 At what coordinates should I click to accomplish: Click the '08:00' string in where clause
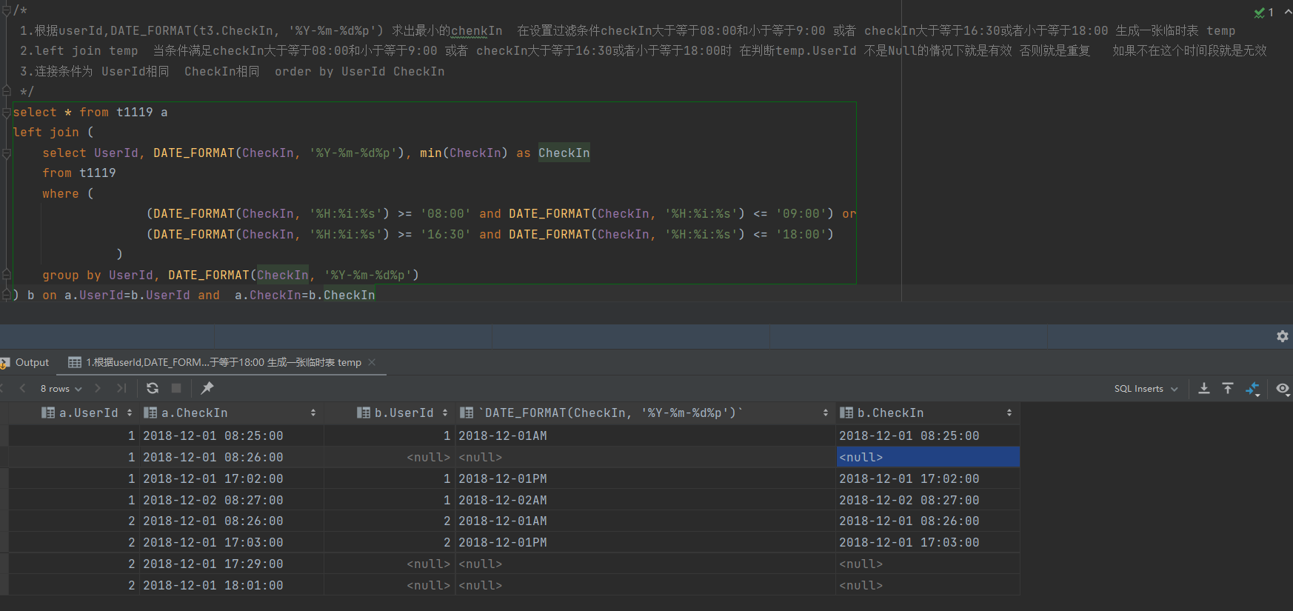click(x=445, y=213)
